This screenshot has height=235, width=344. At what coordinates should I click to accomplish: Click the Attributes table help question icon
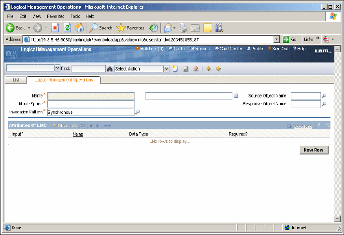pos(319,125)
